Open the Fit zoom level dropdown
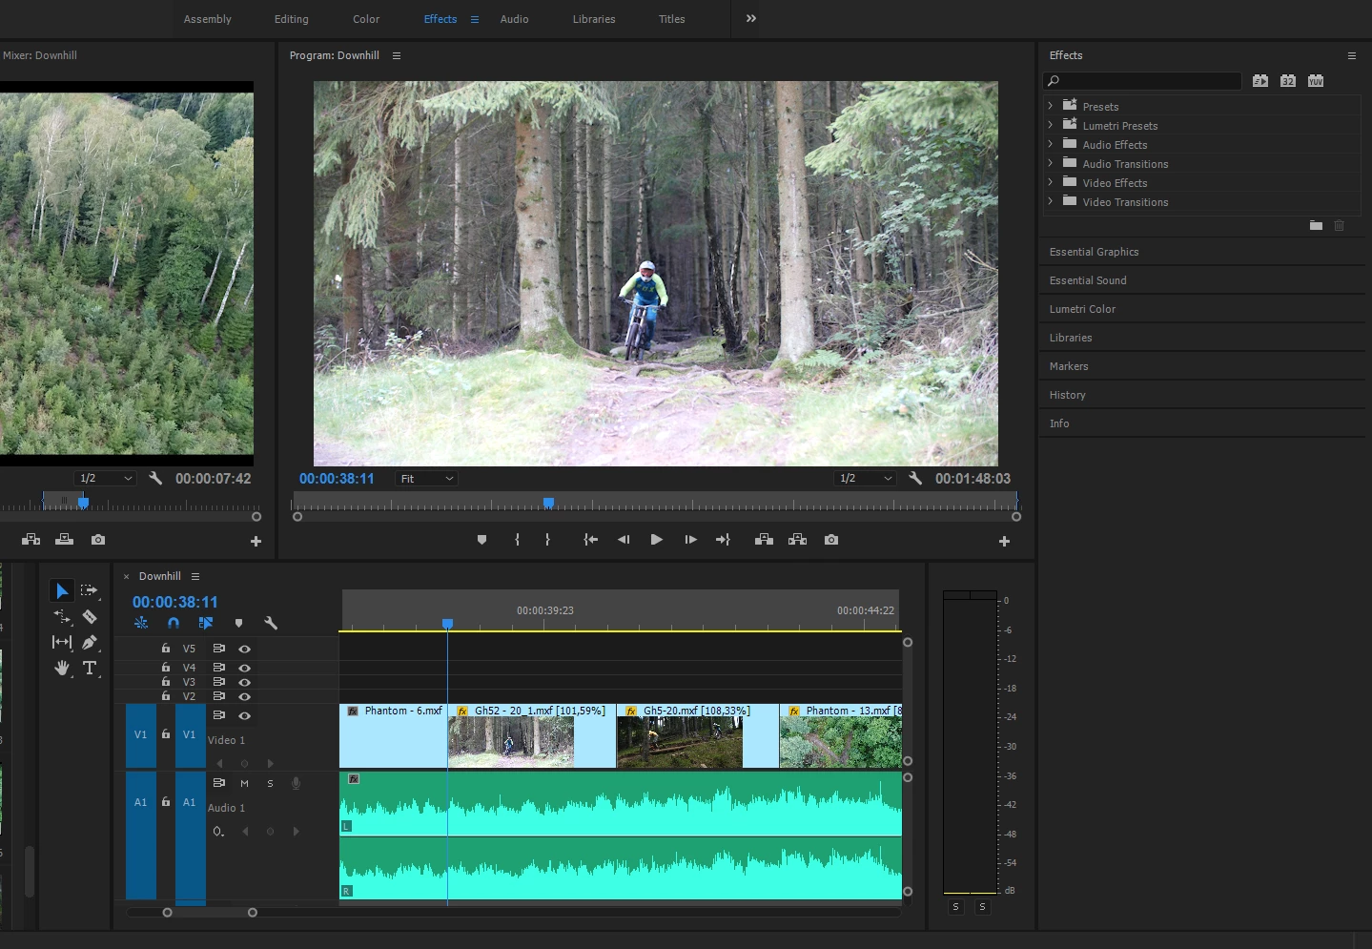The height and width of the screenshot is (949, 1372). [x=426, y=479]
